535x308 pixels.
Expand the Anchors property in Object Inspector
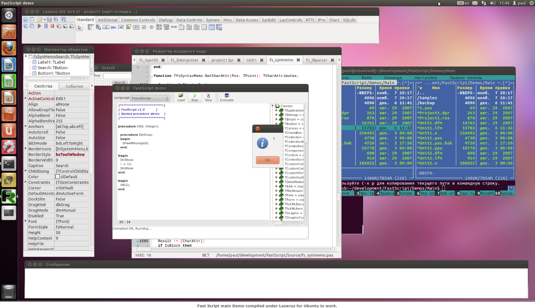26,126
